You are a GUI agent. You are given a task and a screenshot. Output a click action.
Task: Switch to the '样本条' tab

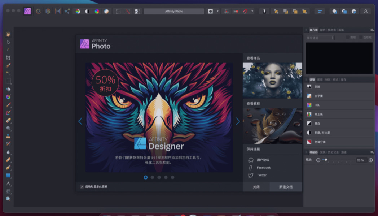pyautogui.click(x=332, y=30)
